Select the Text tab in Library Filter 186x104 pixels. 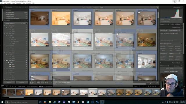coord(83,7)
